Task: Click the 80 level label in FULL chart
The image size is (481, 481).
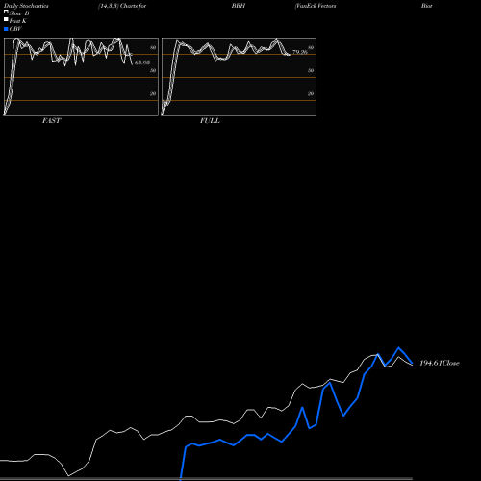Action: (311, 47)
